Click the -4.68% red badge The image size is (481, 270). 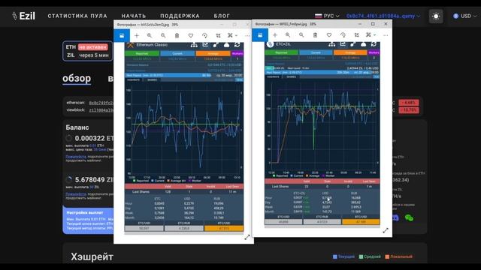(409, 103)
